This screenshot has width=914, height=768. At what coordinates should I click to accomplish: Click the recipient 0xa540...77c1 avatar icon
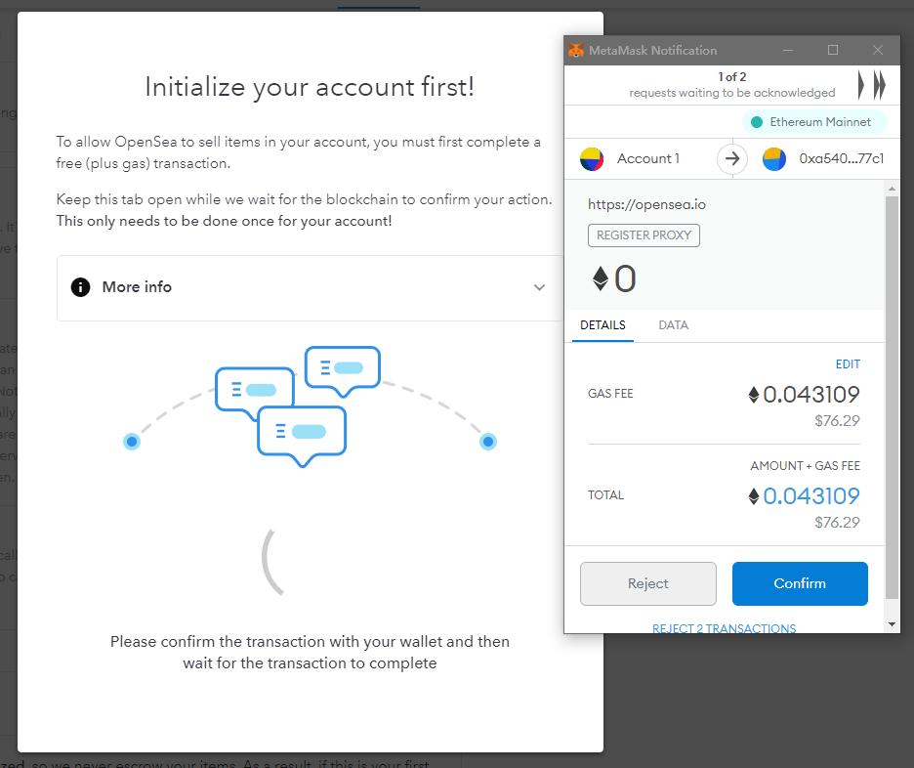point(774,158)
